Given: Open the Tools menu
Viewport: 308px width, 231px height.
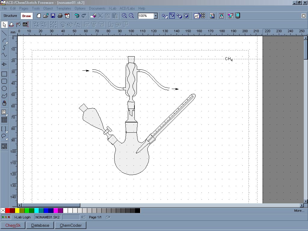Looking at the screenshot, I should [36, 8].
